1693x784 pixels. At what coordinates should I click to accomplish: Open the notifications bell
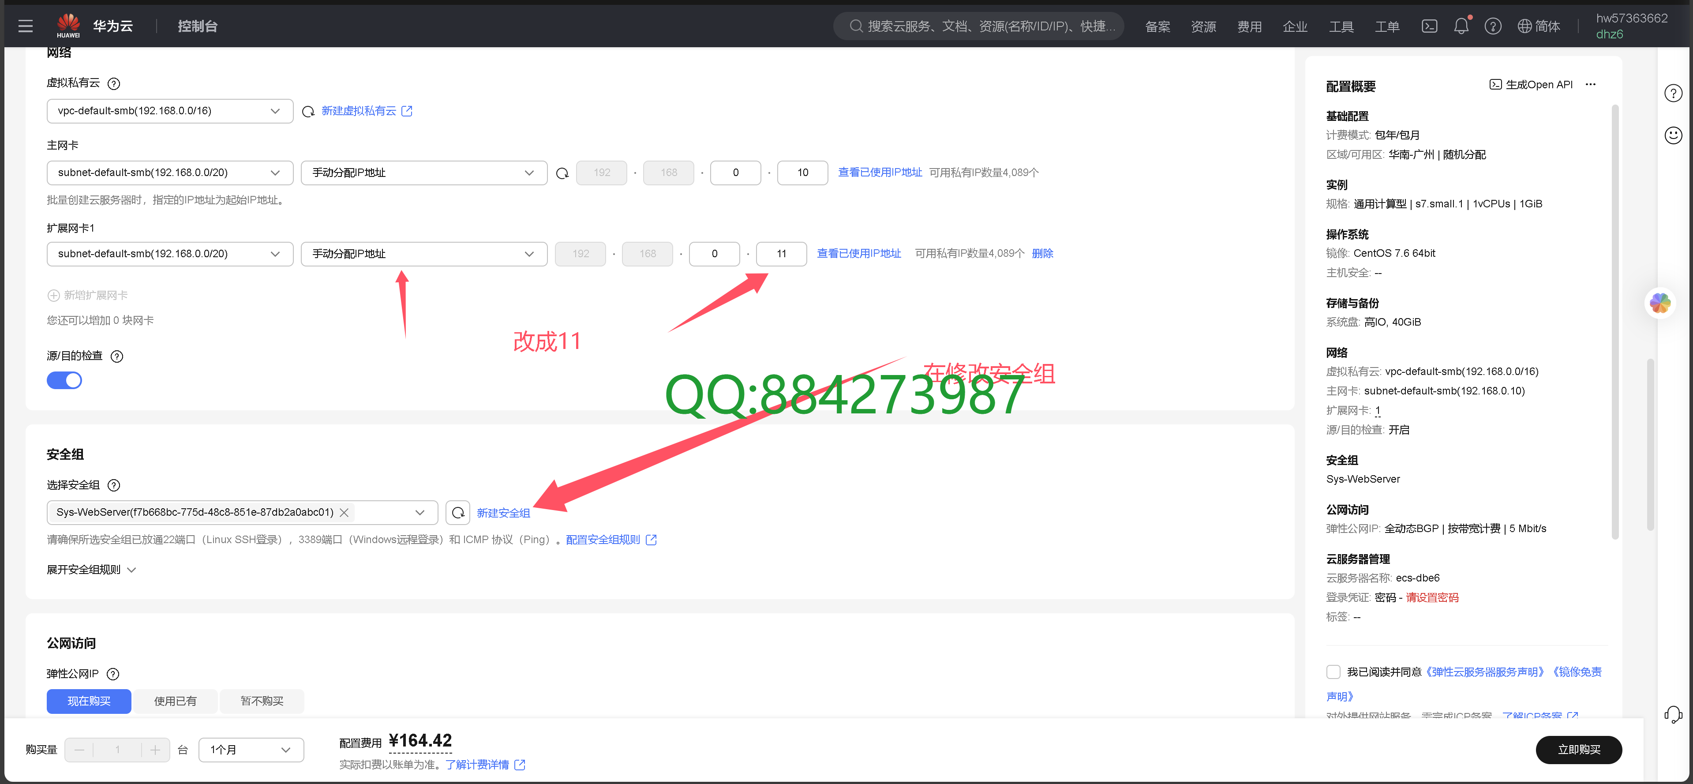pyautogui.click(x=1461, y=26)
